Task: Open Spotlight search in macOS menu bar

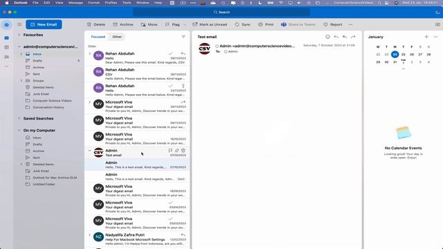Action: 380,3
